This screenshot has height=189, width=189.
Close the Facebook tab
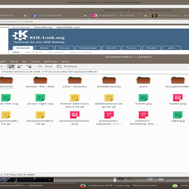[85, 16]
